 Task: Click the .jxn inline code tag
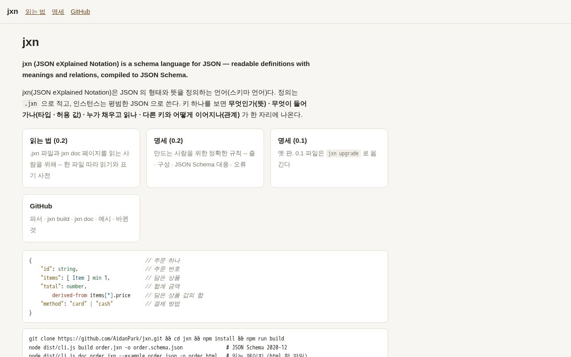[x=31, y=104]
